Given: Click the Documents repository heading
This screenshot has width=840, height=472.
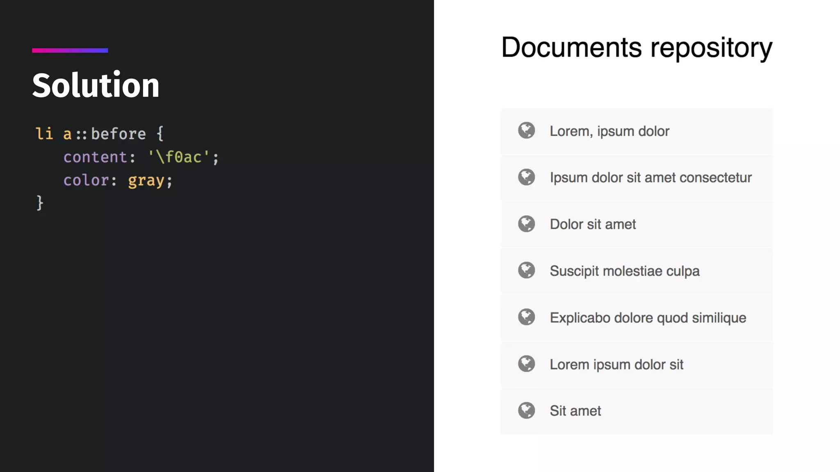Looking at the screenshot, I should coord(637,48).
